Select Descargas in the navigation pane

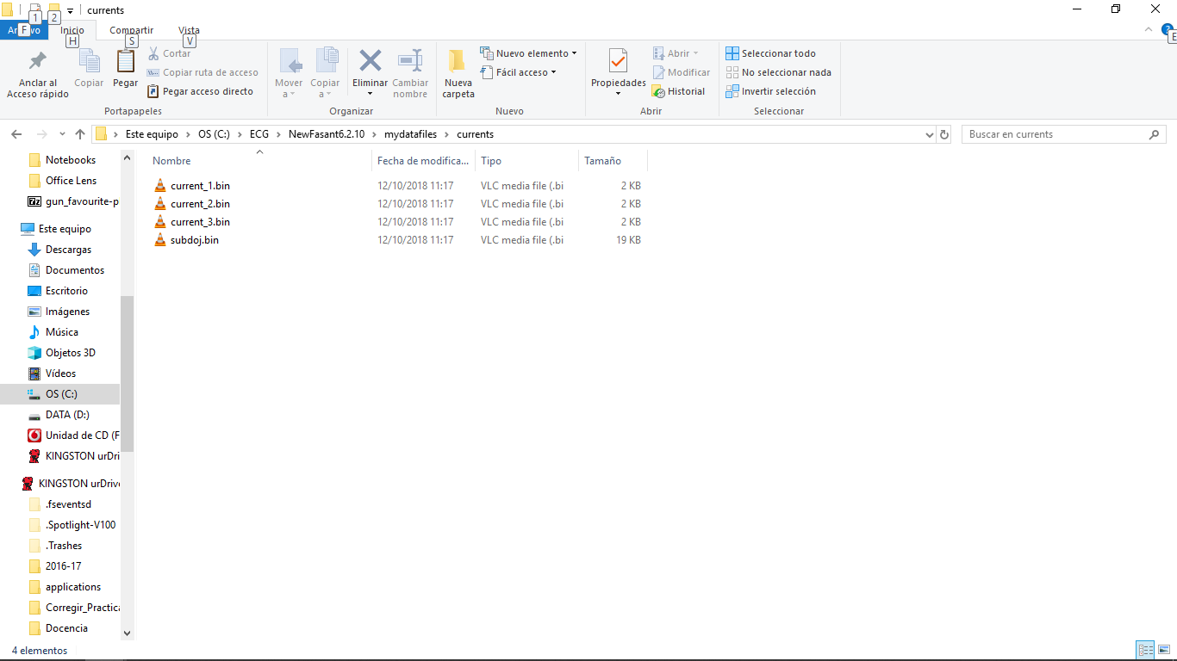click(68, 250)
